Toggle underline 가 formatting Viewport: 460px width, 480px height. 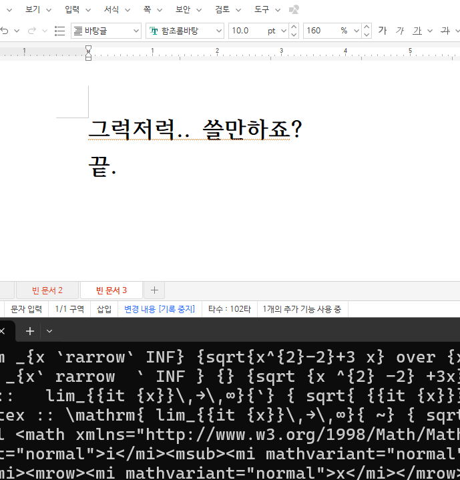coord(417,31)
